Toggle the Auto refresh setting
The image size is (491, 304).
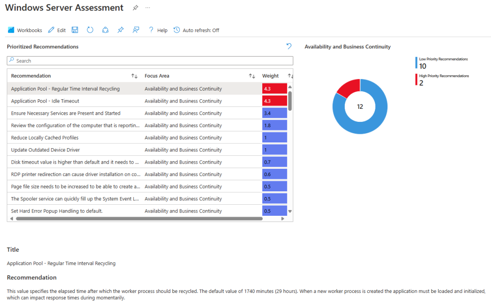(197, 30)
